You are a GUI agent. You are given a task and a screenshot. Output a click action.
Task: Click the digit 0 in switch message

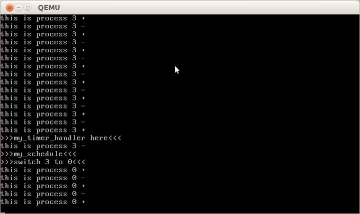(70, 162)
